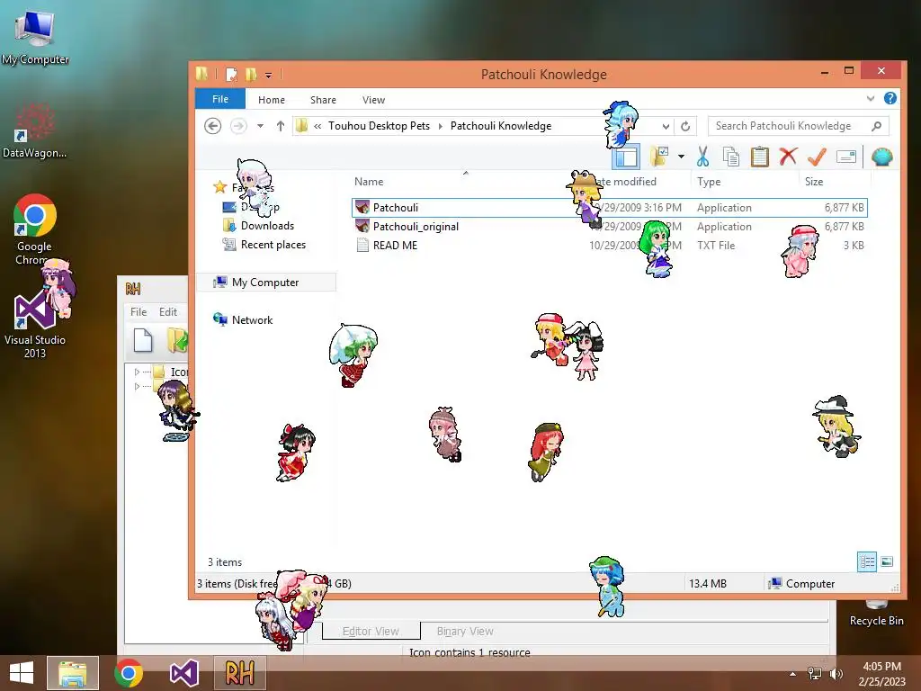Open the Edit menu in RH window
The image size is (921, 691).
pyautogui.click(x=168, y=311)
